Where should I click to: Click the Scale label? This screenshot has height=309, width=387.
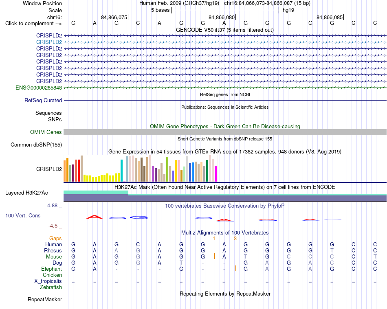(x=55, y=10)
